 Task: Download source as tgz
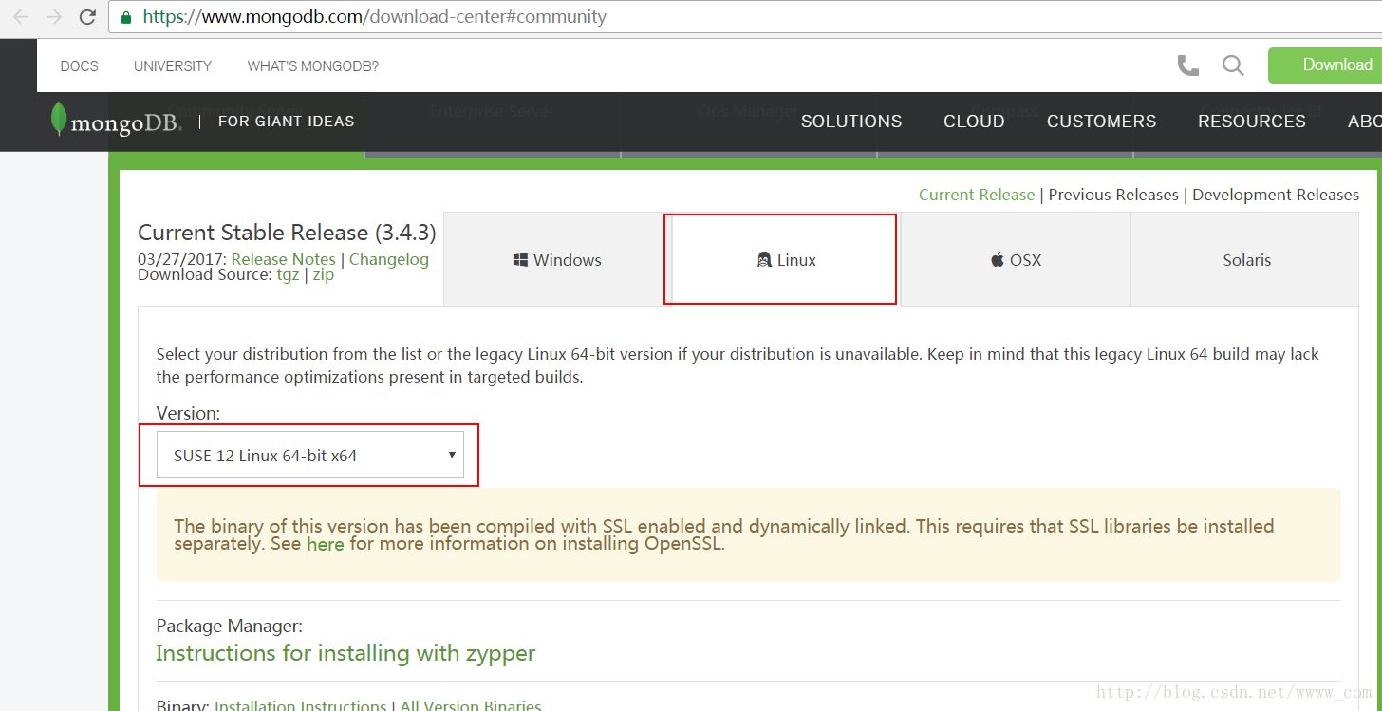tap(289, 275)
